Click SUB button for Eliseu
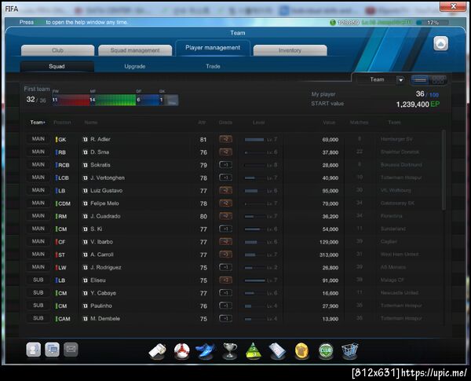The width and height of the screenshot is (471, 381). tap(38, 280)
